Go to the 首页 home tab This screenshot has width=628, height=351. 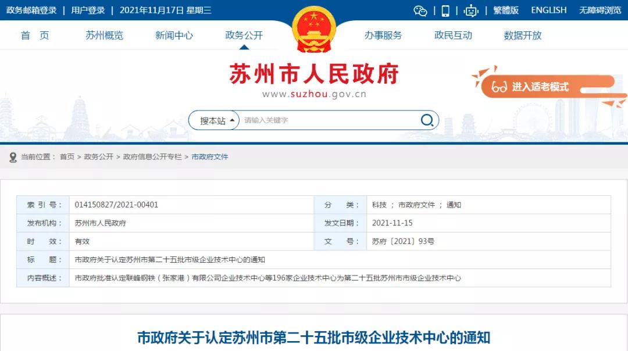(x=35, y=35)
